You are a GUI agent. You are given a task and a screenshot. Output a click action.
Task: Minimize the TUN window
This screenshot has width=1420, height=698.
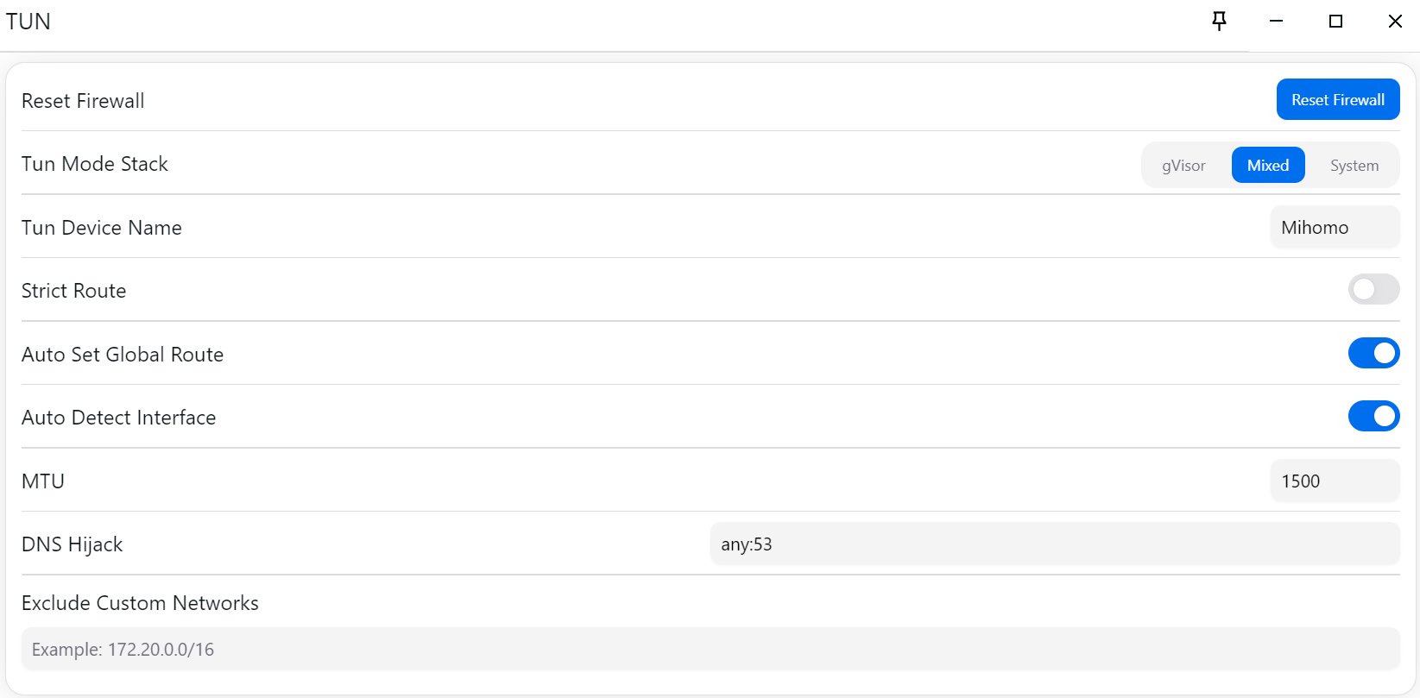[x=1277, y=22]
